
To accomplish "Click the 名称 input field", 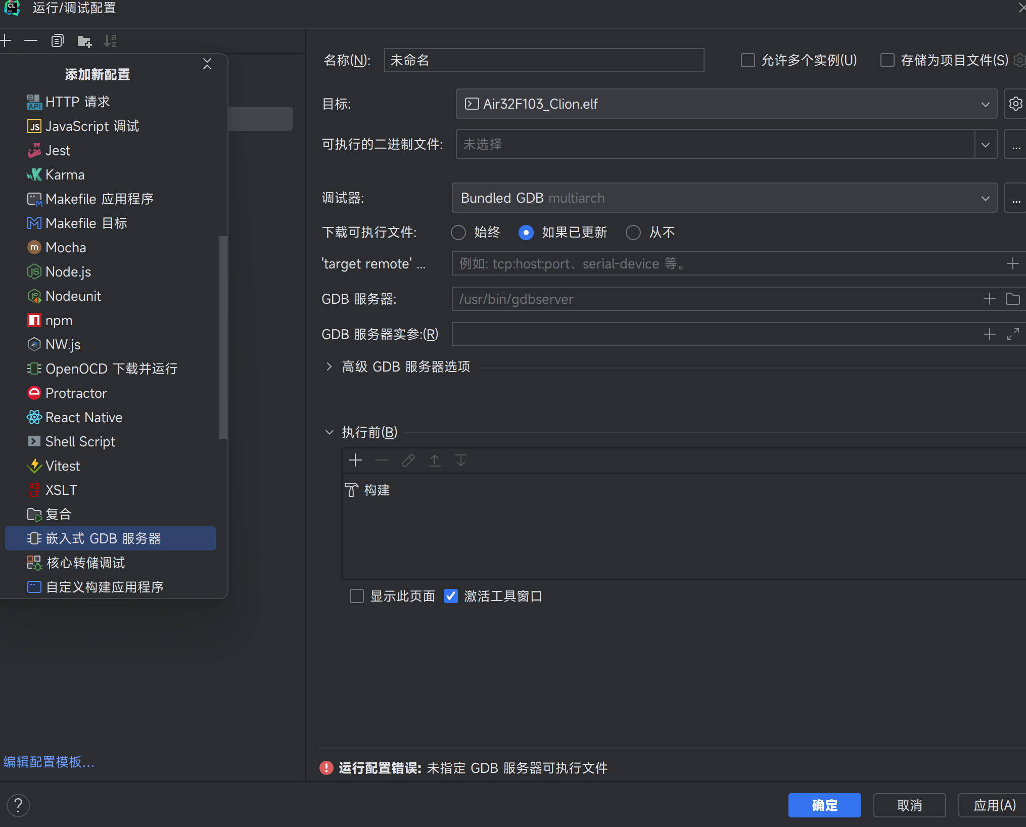I will coord(543,61).
